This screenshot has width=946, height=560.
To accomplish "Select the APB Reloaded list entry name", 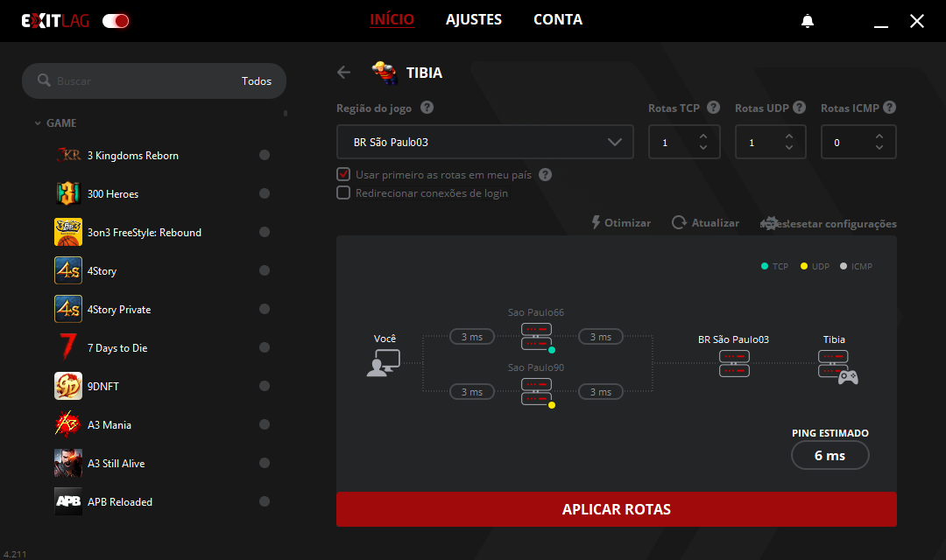I will [119, 501].
